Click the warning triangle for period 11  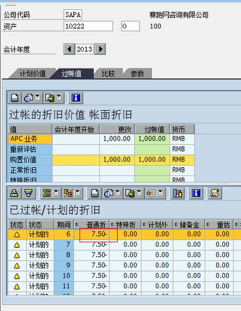[x=17, y=287]
